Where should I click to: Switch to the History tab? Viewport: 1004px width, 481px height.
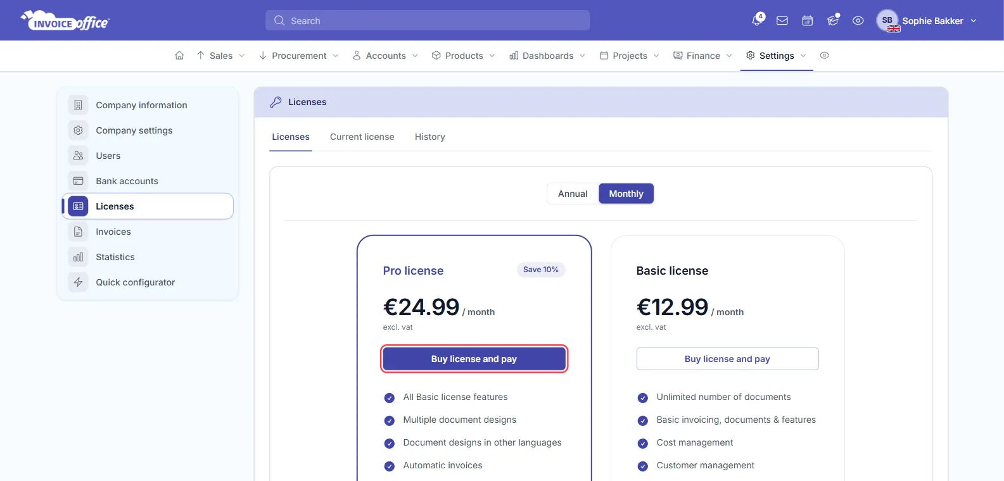pos(430,137)
